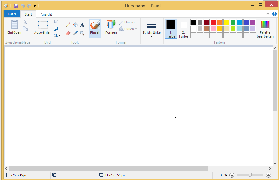Switch to the Ansicht tab
Viewport: 279px width, 180px height.
(x=46, y=14)
